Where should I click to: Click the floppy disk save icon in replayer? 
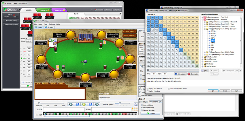136,104
